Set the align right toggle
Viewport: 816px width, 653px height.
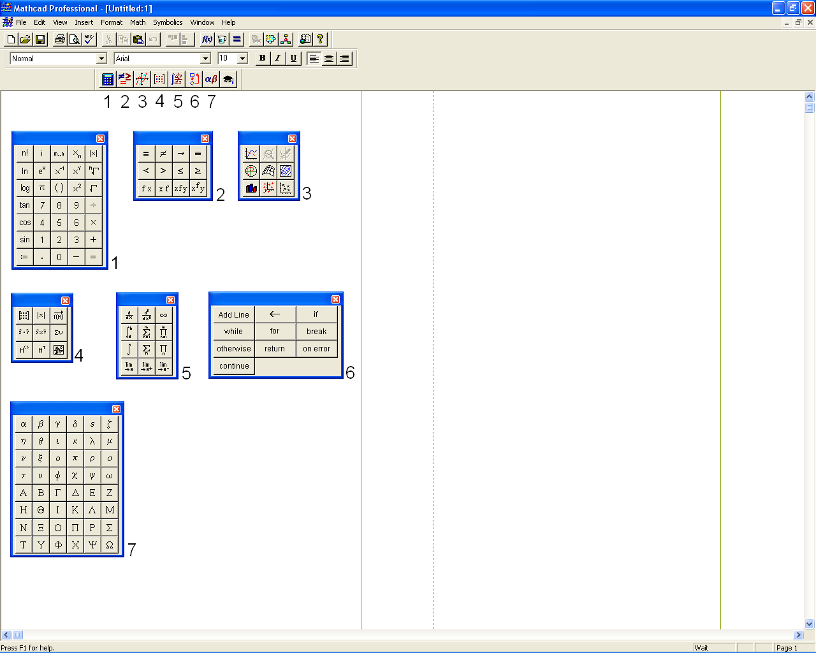coord(344,58)
